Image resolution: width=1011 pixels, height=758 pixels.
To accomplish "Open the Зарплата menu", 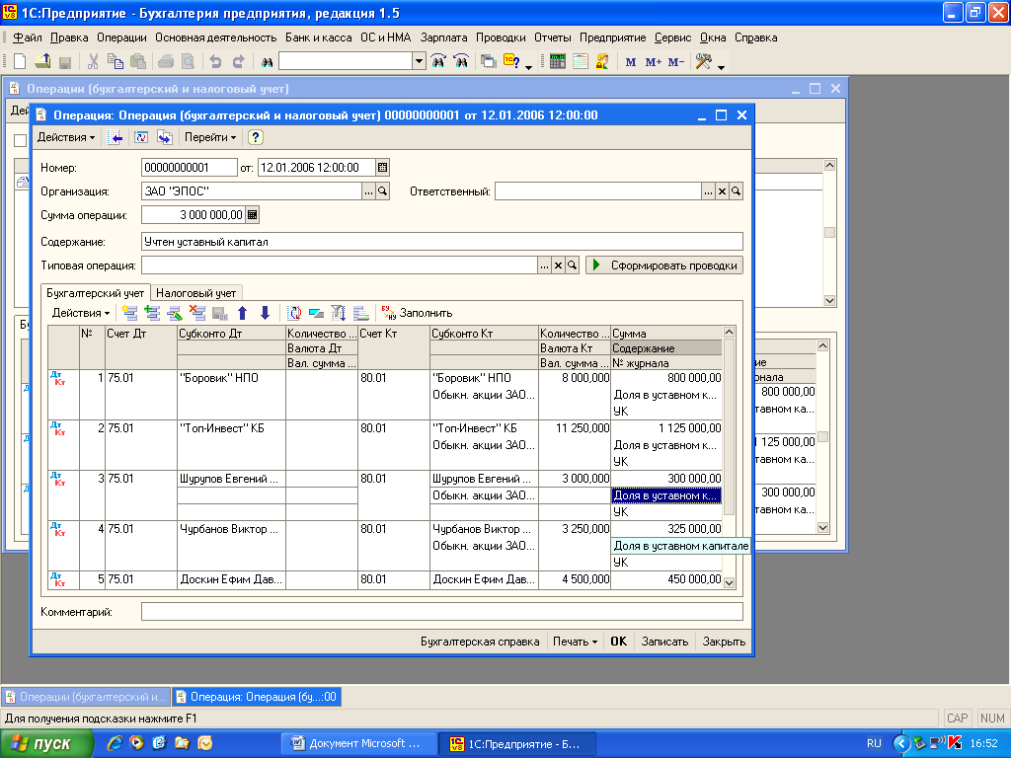I will [x=443, y=38].
